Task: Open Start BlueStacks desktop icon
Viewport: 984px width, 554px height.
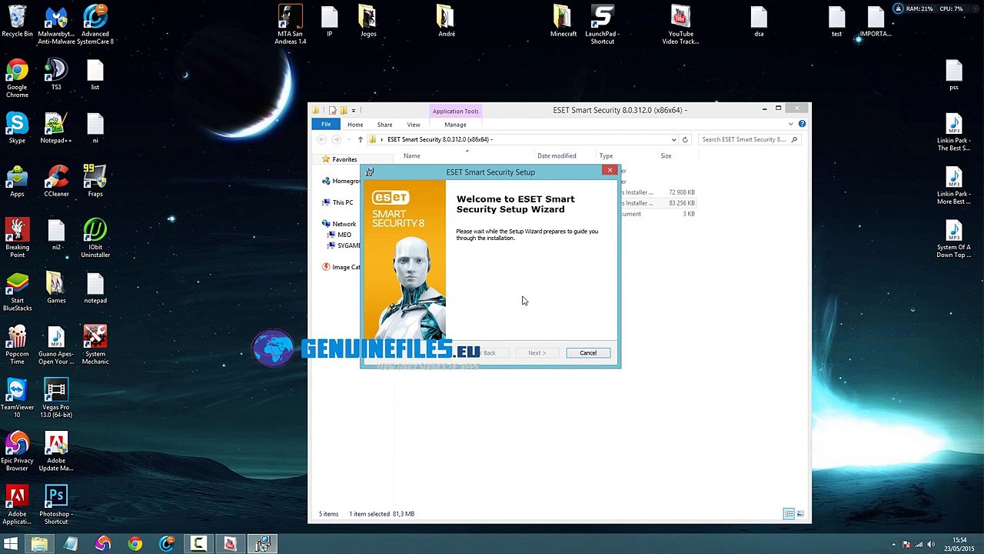Action: [x=17, y=292]
